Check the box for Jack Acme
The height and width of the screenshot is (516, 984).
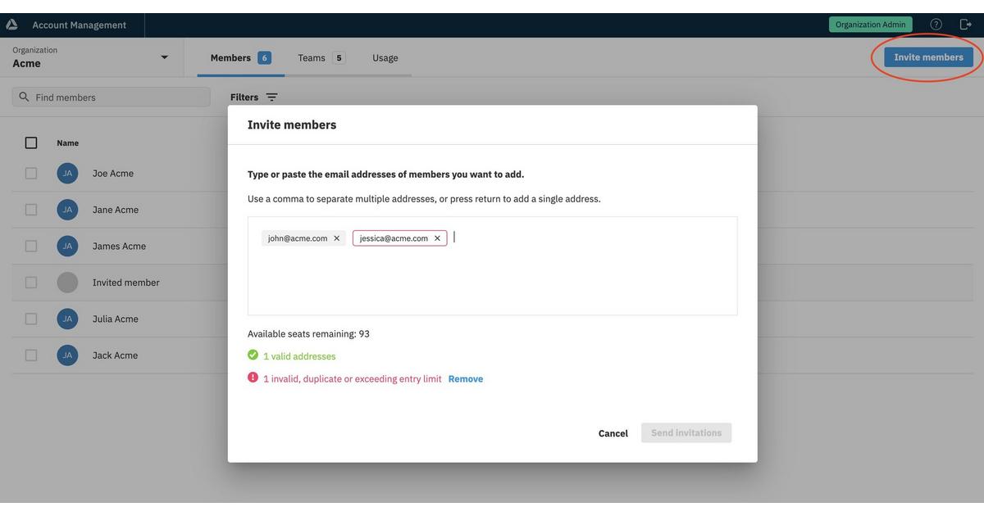coord(31,355)
